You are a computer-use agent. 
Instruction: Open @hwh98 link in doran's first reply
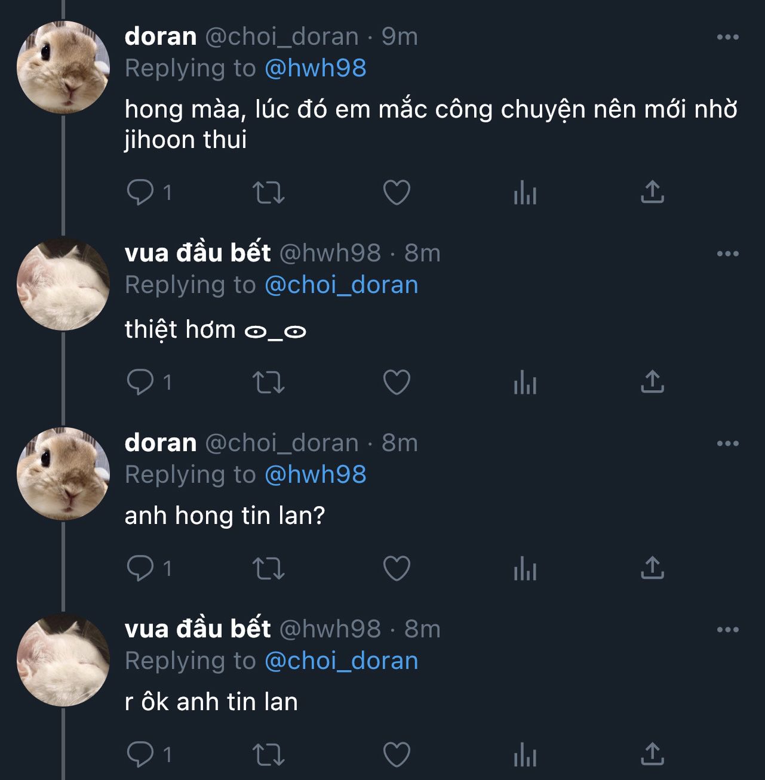[x=315, y=68]
